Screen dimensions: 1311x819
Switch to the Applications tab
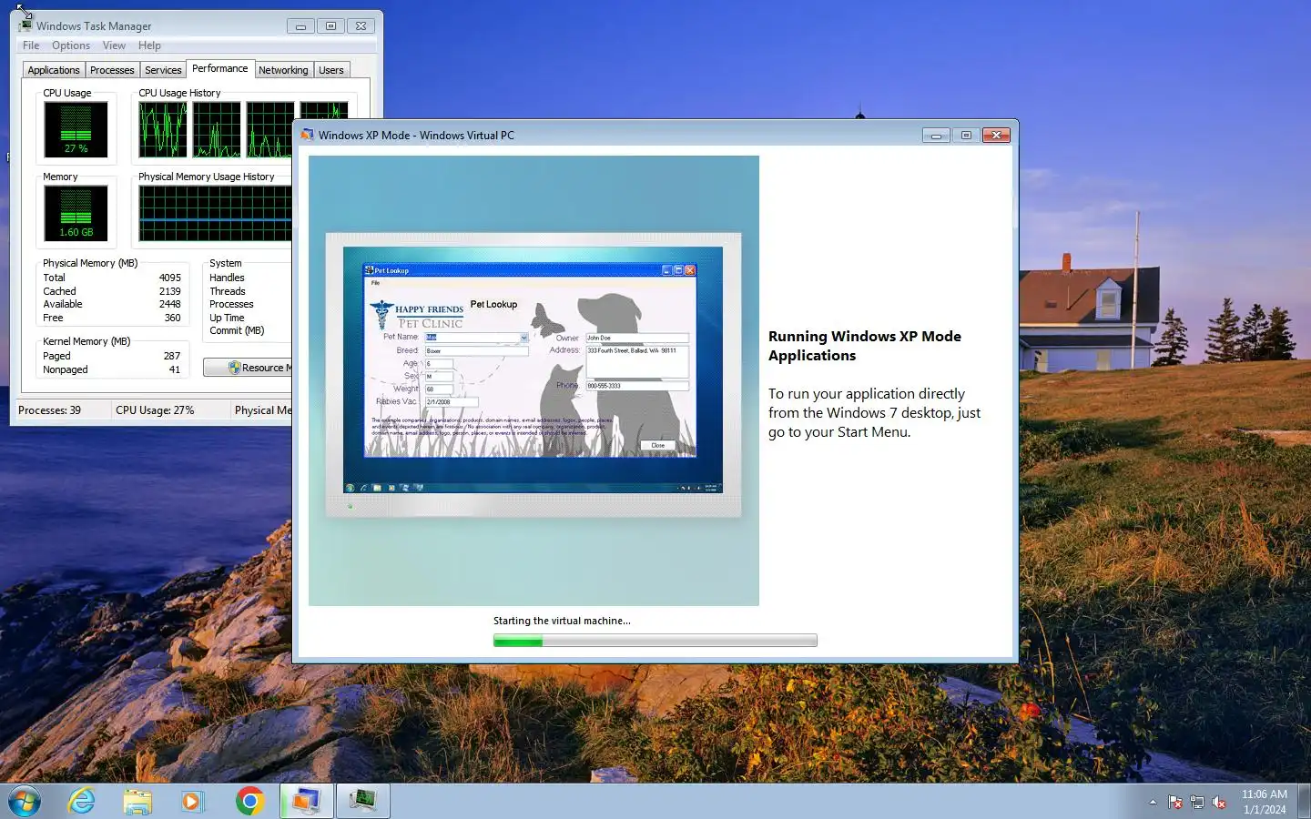click(54, 70)
